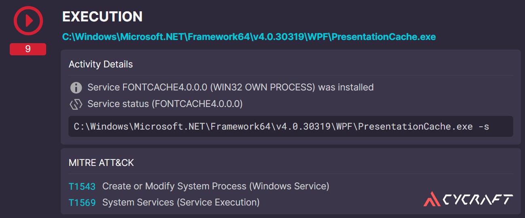
Task: Open the cyan PresentationCache.exe file path link
Action: point(249,37)
